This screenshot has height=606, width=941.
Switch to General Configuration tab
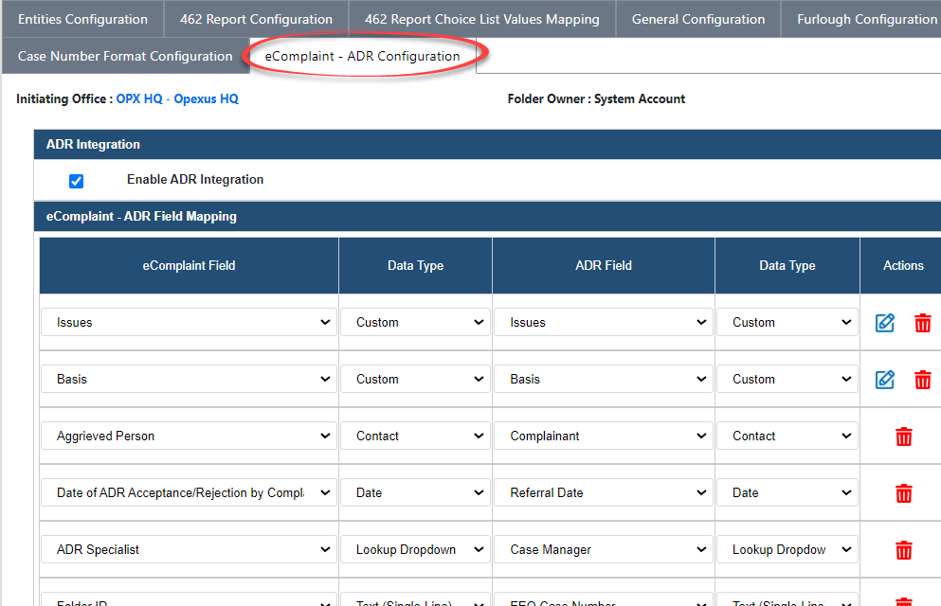pyautogui.click(x=698, y=19)
